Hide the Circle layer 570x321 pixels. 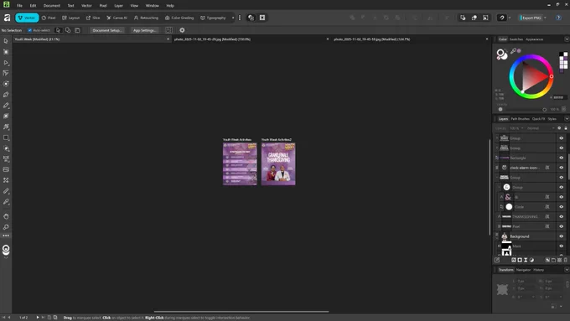(562, 207)
